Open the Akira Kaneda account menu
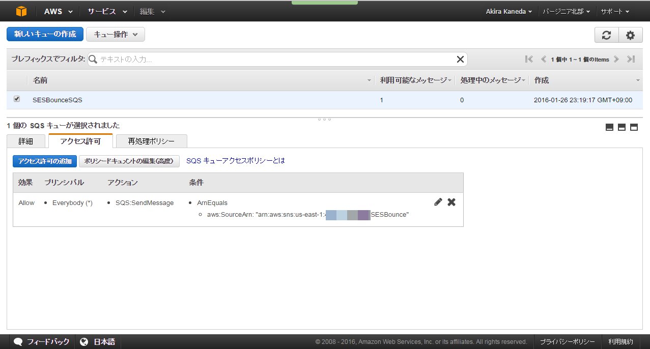 (x=509, y=11)
